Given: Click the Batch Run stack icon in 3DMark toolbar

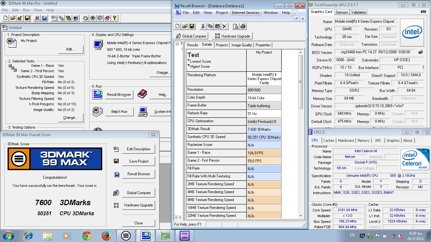Looking at the screenshot, I should (x=100, y=18).
